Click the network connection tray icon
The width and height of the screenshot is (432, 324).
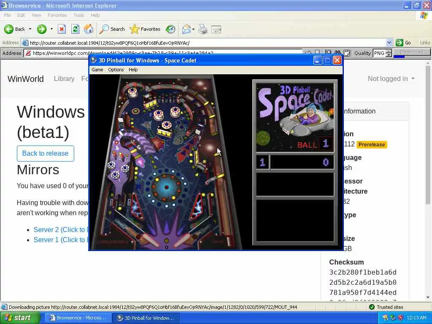click(393, 318)
